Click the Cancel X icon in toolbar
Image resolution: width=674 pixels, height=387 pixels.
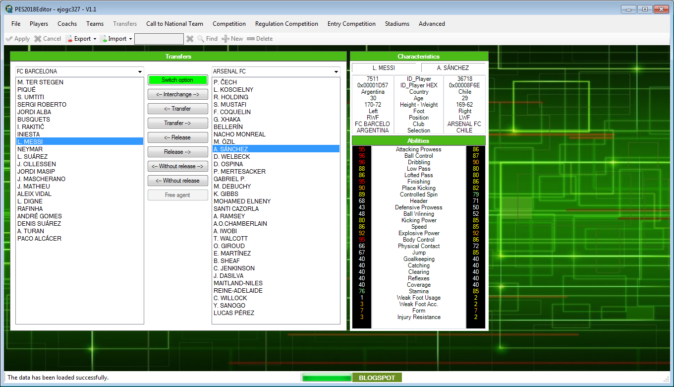pyautogui.click(x=38, y=39)
